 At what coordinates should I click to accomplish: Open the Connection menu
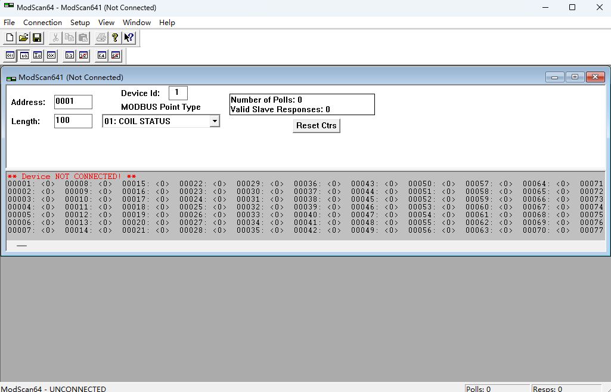click(42, 23)
